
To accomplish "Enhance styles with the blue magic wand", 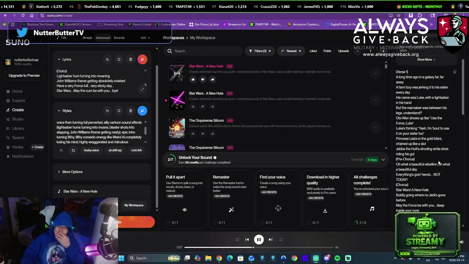I will 142,111.
